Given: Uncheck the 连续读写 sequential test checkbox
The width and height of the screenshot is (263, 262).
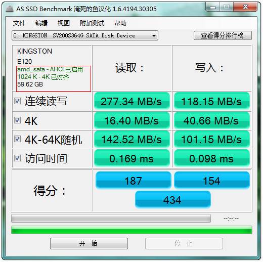Looking at the screenshot, I should [17, 101].
